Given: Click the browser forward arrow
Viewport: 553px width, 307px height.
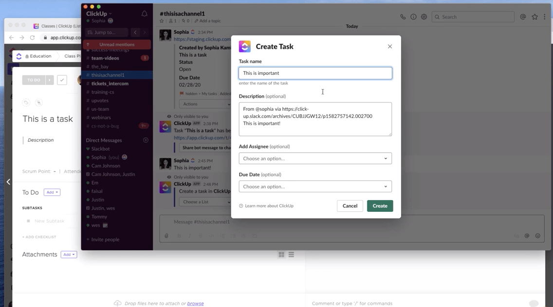Looking at the screenshot, I should point(22,37).
